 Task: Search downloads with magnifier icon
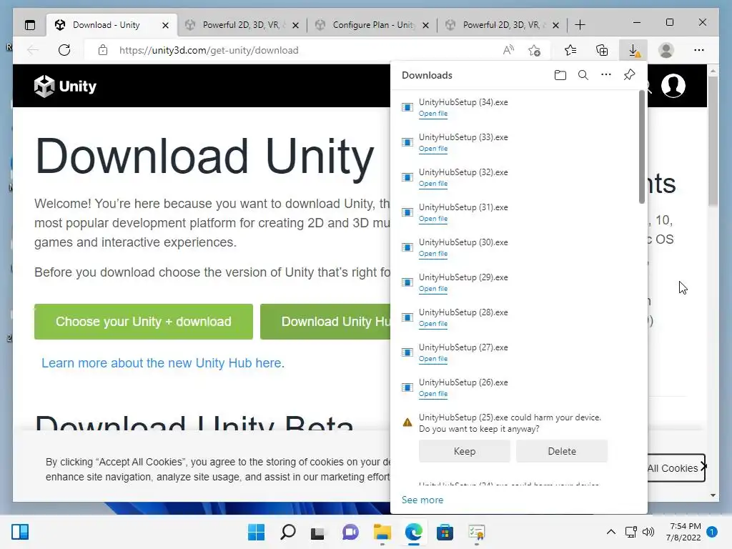583,75
